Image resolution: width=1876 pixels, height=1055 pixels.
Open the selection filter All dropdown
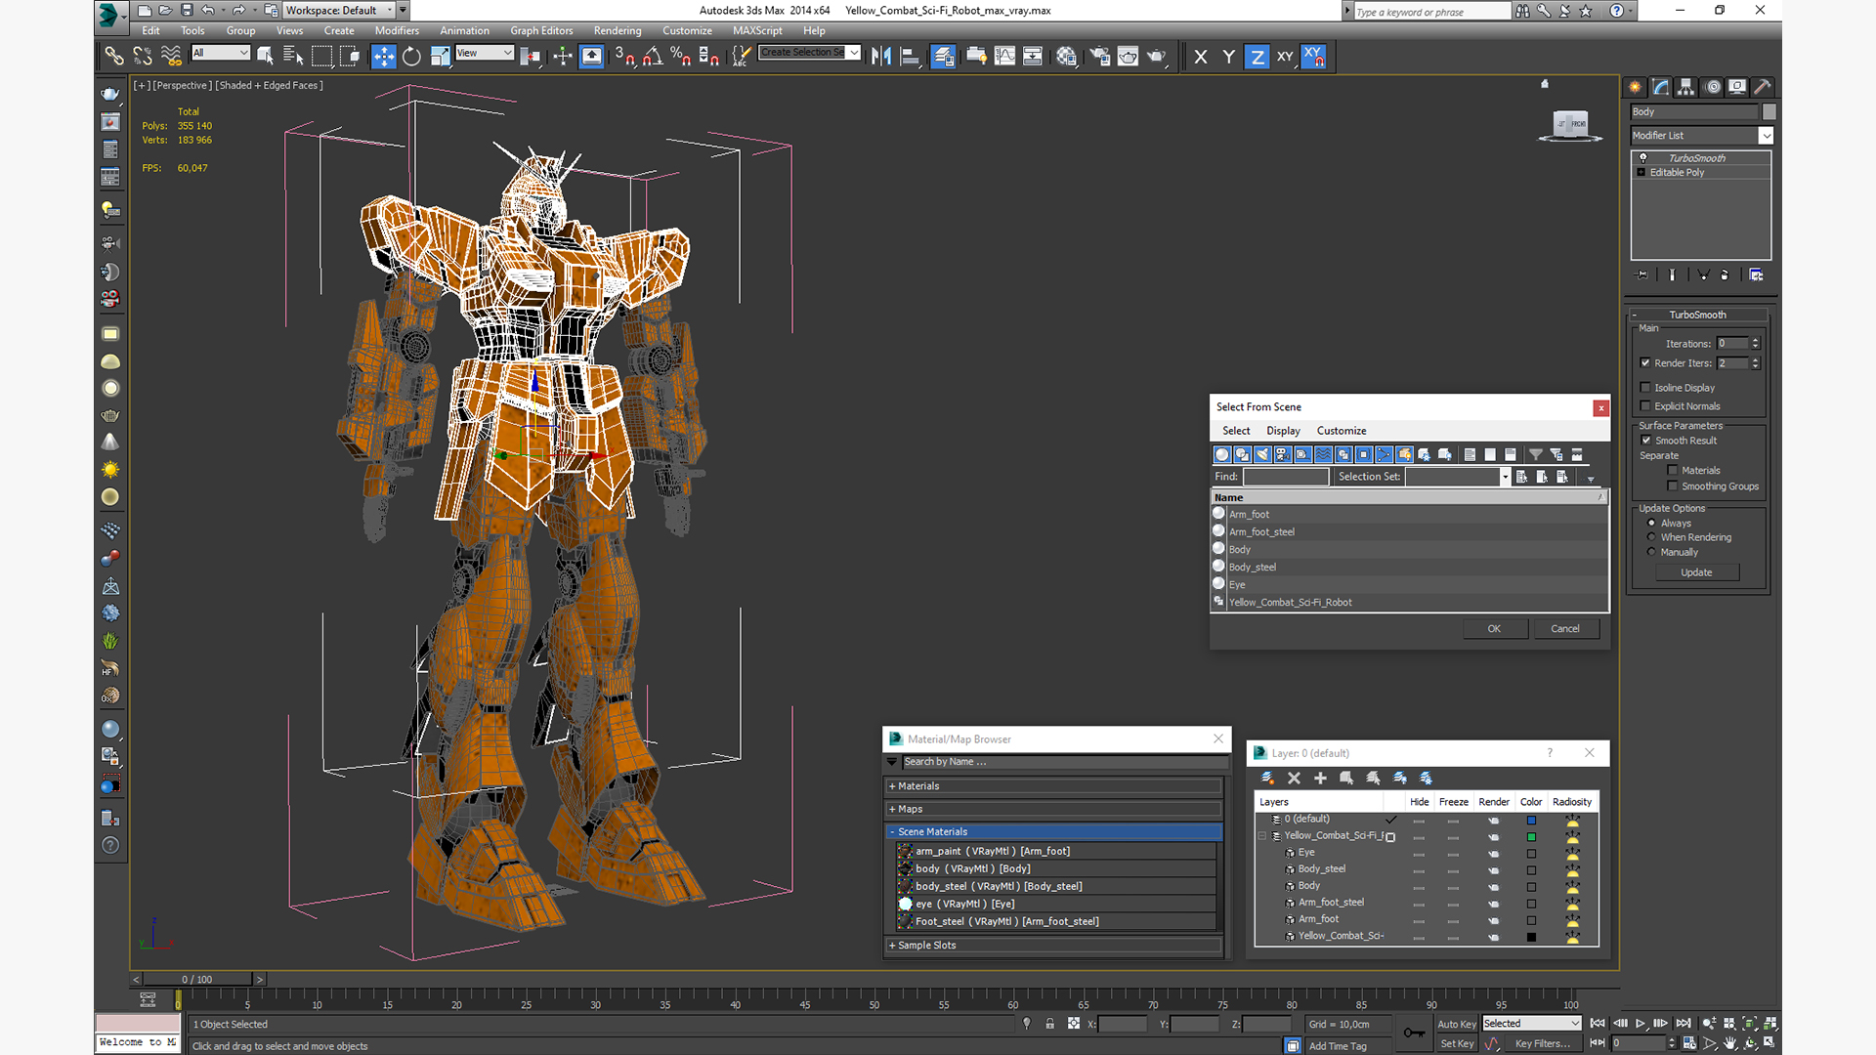(221, 53)
